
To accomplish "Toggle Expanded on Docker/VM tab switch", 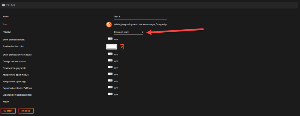I will tap(110, 87).
